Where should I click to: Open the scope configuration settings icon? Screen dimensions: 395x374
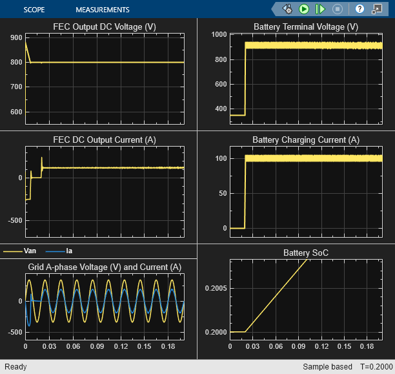287,9
